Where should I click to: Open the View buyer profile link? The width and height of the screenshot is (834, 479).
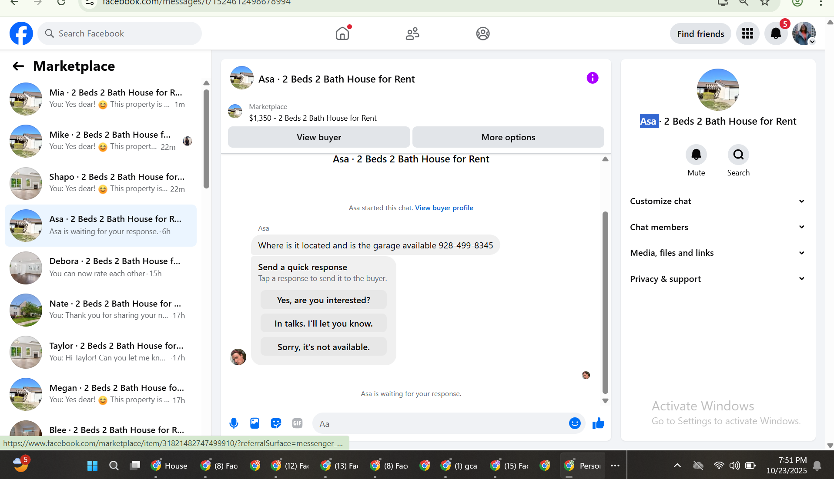pos(444,208)
